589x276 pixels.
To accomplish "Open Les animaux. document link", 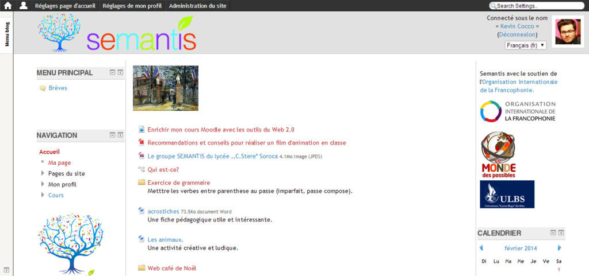I will [x=165, y=240].
